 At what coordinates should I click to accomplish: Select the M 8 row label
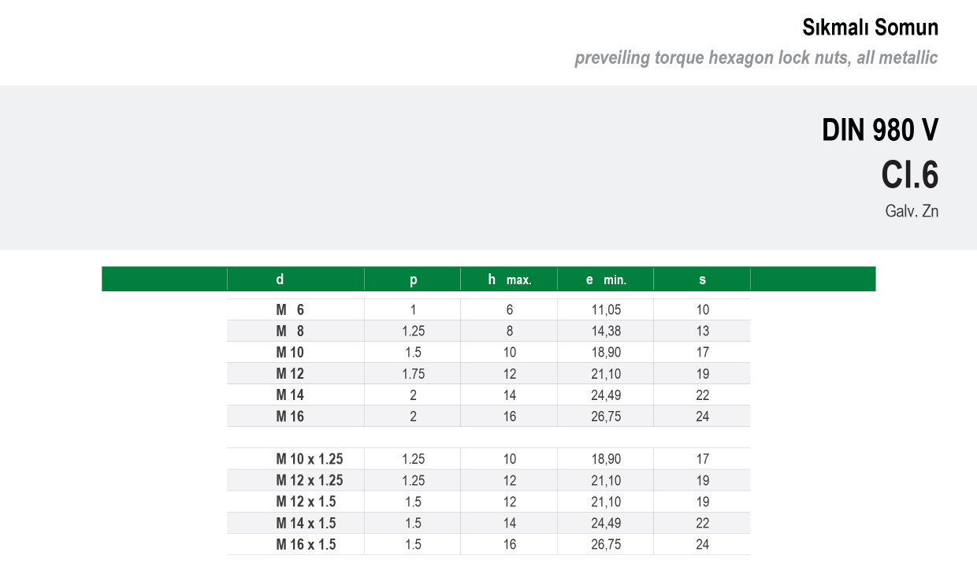pyautogui.click(x=290, y=331)
